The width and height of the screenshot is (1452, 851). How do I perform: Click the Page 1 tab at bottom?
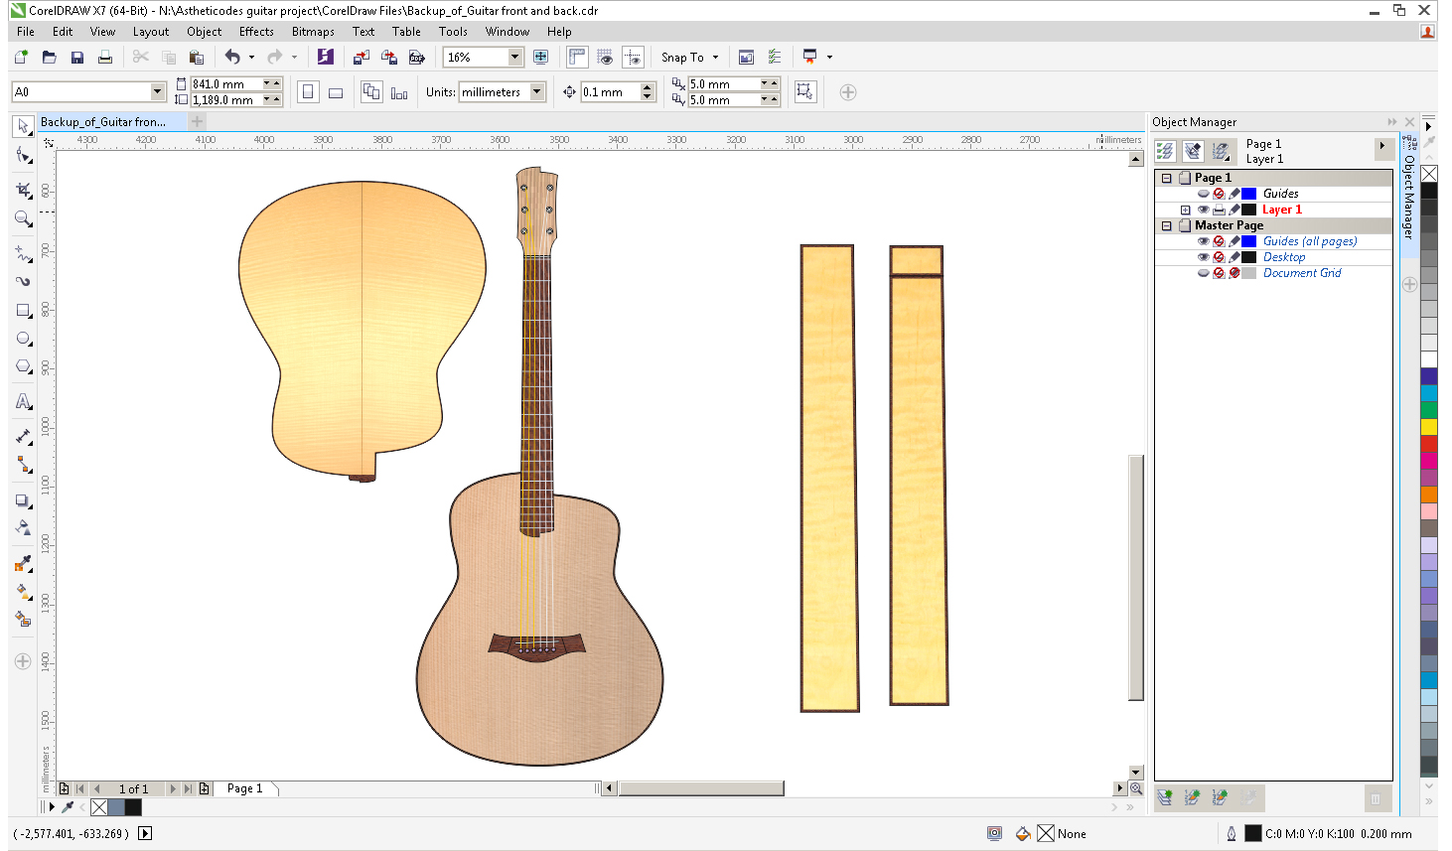[244, 788]
